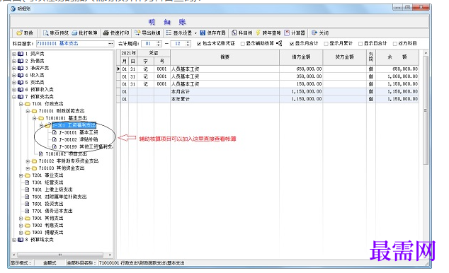Click the 快速打印 quick print button
This screenshot has height=273, width=449.
click(116, 33)
